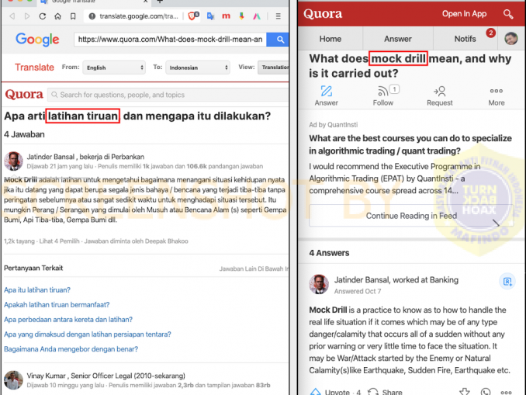Click the yellow download arrow extension
Viewport: 526px width, 395px height.
241,16
